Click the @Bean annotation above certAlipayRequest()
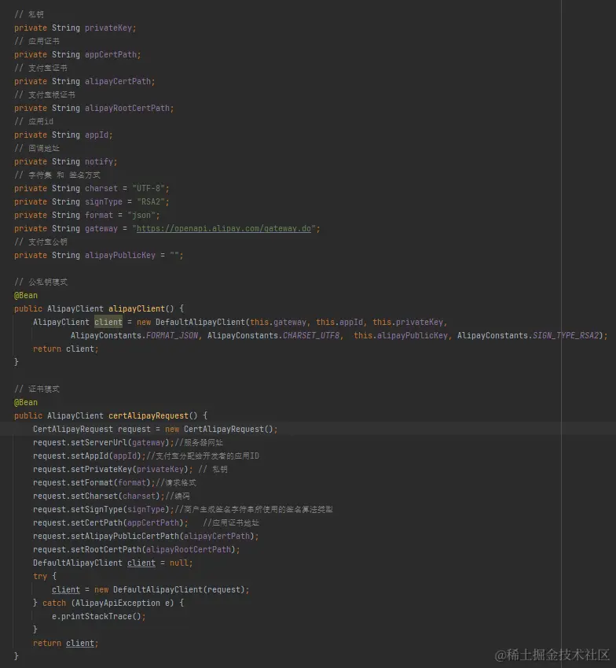The height and width of the screenshot is (668, 616). coord(25,402)
